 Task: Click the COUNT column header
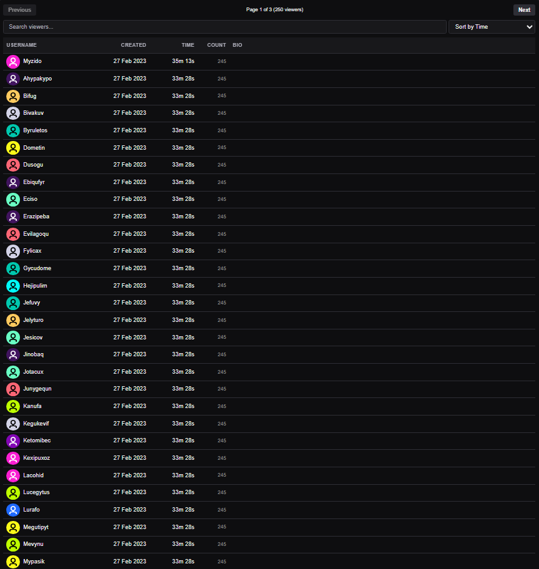click(x=216, y=45)
